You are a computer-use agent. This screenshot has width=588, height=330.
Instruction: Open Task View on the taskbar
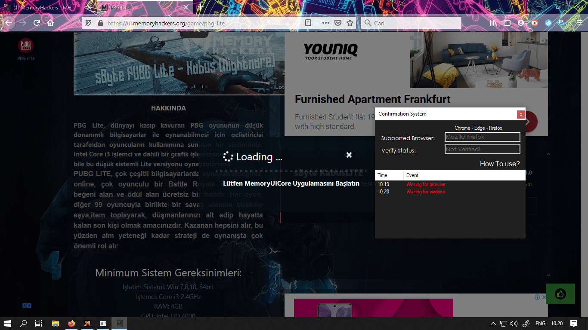[38, 324]
